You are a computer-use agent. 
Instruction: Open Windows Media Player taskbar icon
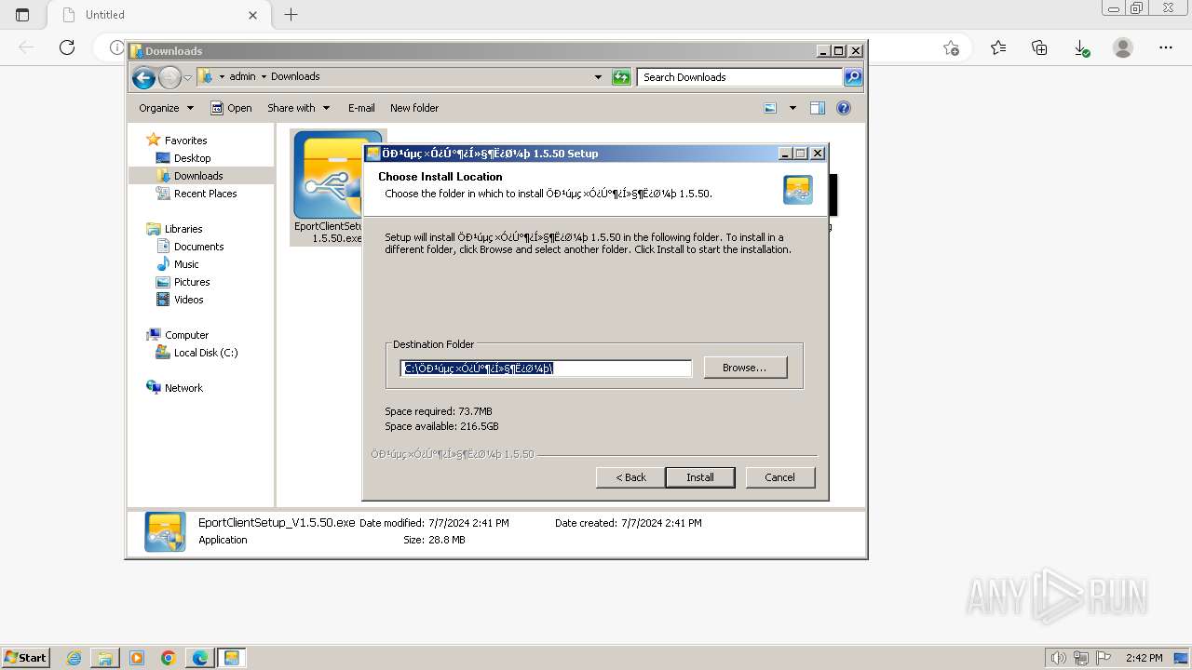[137, 658]
